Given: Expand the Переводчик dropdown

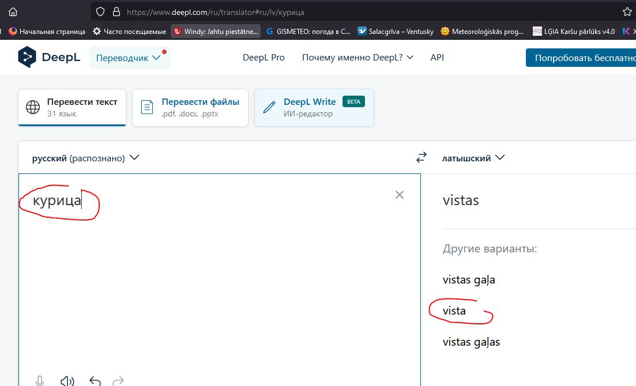Looking at the screenshot, I should click(130, 58).
